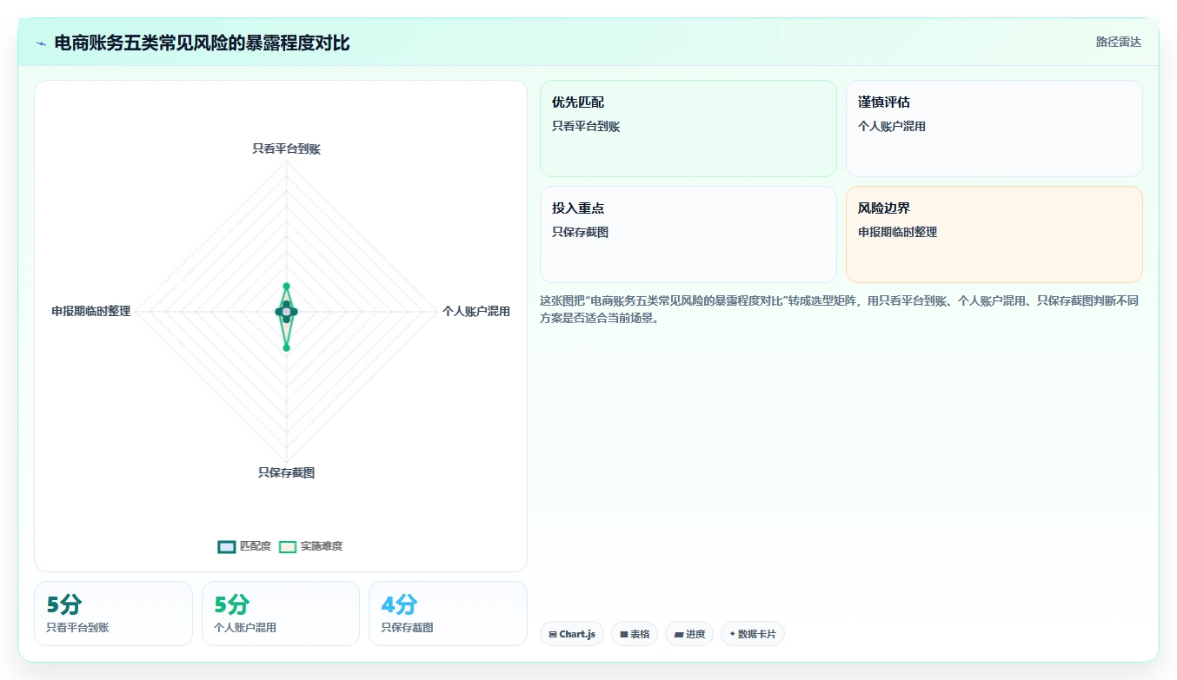Click the 表格 tag icon
1177x680 pixels.
pos(624,635)
